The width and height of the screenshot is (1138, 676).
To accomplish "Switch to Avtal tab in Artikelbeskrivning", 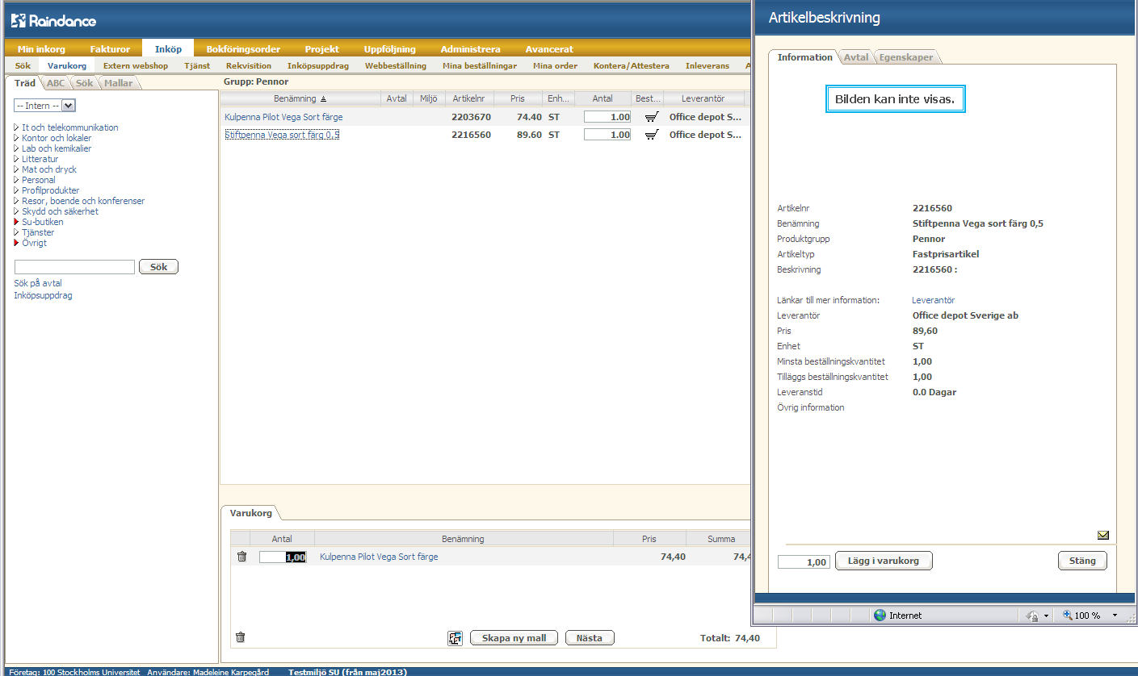I will click(856, 57).
